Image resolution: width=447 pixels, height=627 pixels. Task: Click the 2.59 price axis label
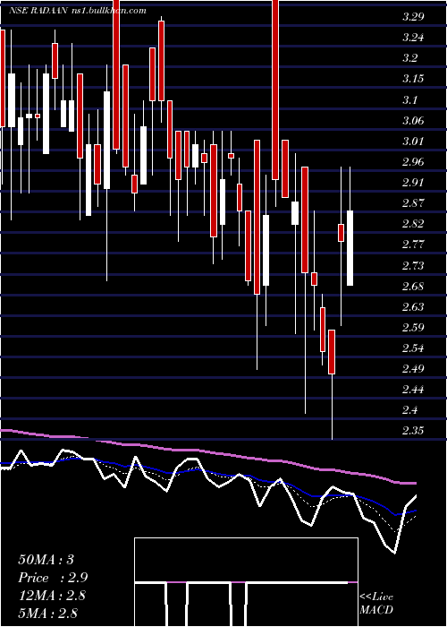point(413,328)
